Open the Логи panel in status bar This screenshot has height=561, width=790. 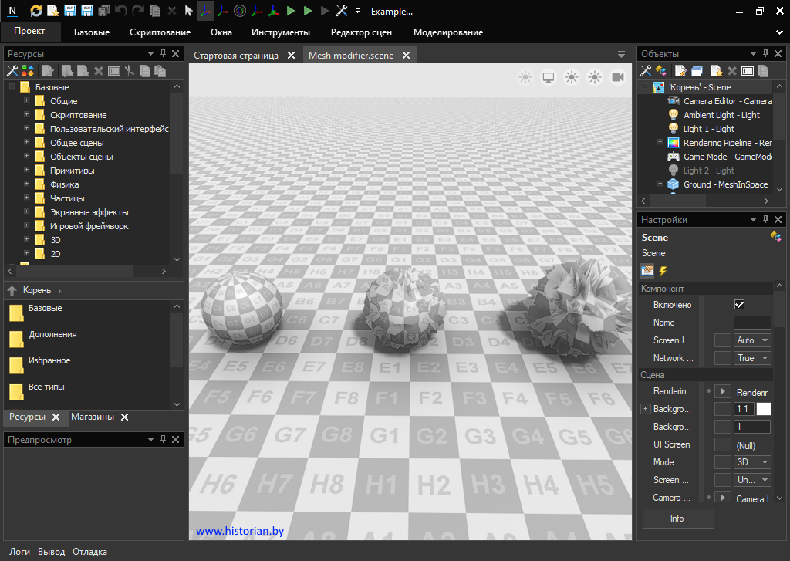tap(20, 552)
